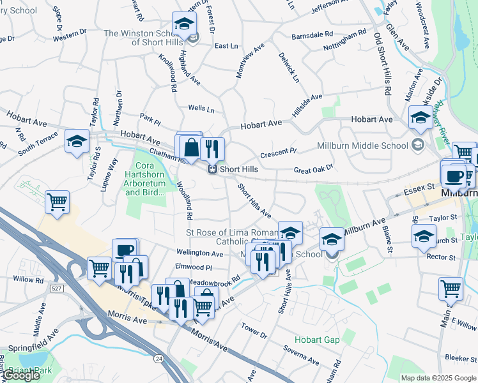Click the Short Hills train station icon
Image resolution: width=478 pixels, height=383 pixels.
212,169
